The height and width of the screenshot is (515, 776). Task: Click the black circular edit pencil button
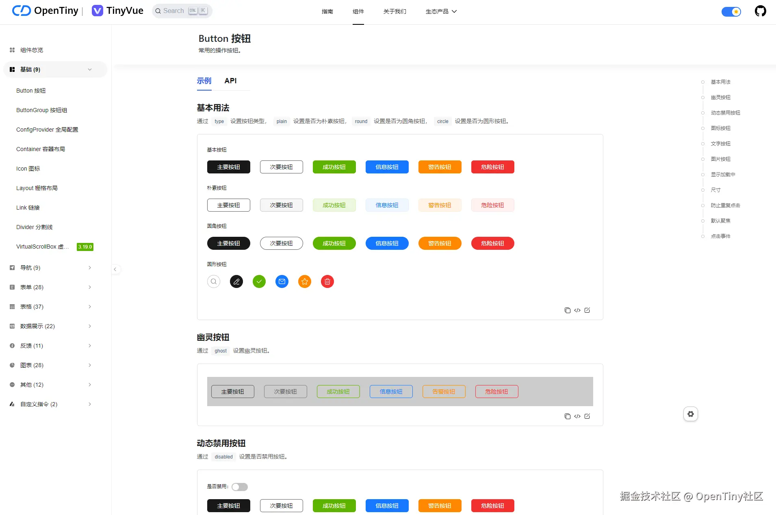[236, 281]
